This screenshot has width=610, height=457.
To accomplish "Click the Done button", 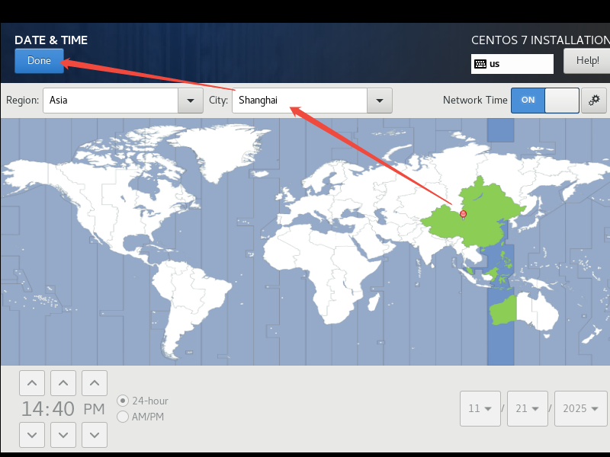I will 39,61.
